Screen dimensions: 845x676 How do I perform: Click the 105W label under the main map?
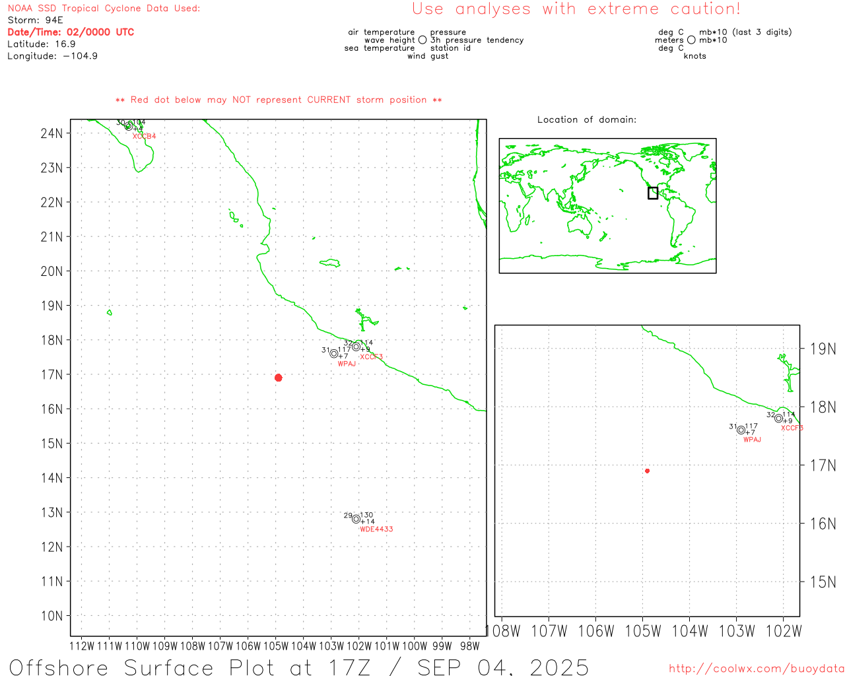[276, 646]
